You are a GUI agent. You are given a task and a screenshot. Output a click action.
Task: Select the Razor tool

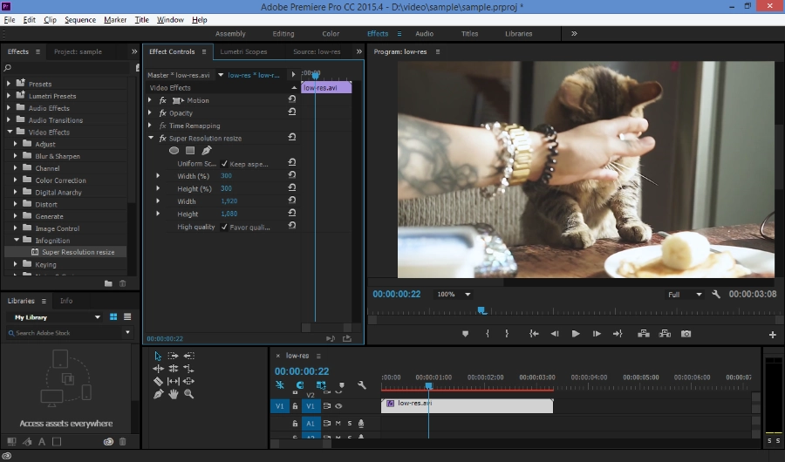tap(158, 382)
